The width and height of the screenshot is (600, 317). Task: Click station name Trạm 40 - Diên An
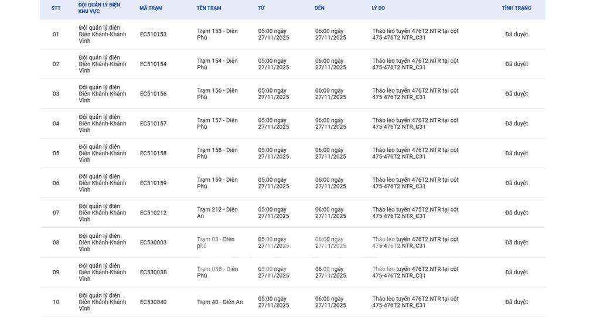220,302
